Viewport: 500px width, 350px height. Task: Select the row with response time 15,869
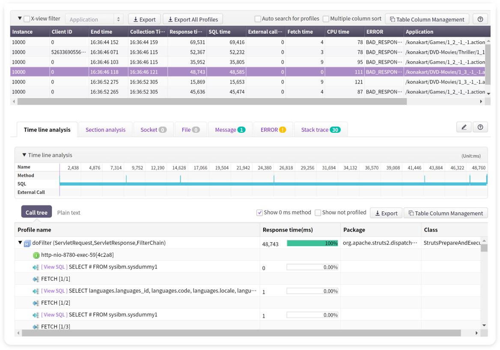(x=188, y=82)
